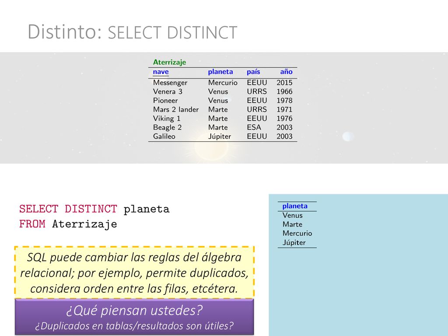The width and height of the screenshot is (448, 336).
Task: Click the year "1971"
Action: [284, 109]
